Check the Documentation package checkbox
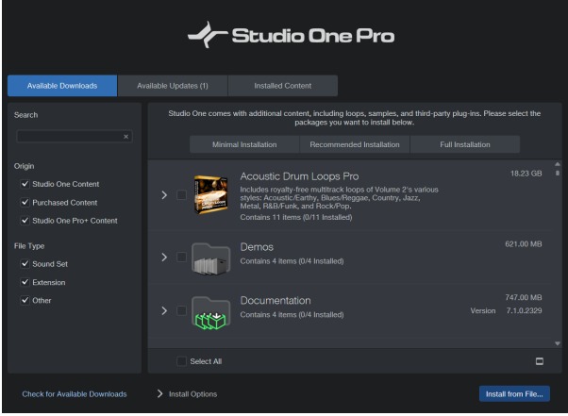The width and height of the screenshot is (568, 416). click(x=181, y=310)
